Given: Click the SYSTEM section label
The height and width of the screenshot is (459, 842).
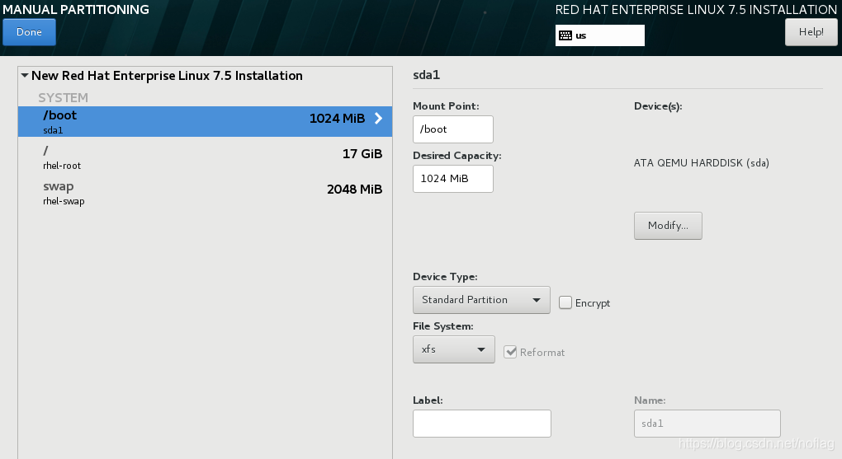Looking at the screenshot, I should [x=63, y=97].
